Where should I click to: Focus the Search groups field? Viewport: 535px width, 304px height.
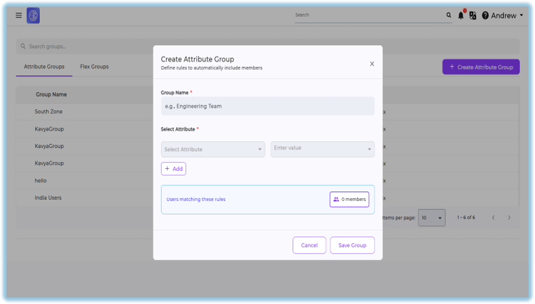268,46
